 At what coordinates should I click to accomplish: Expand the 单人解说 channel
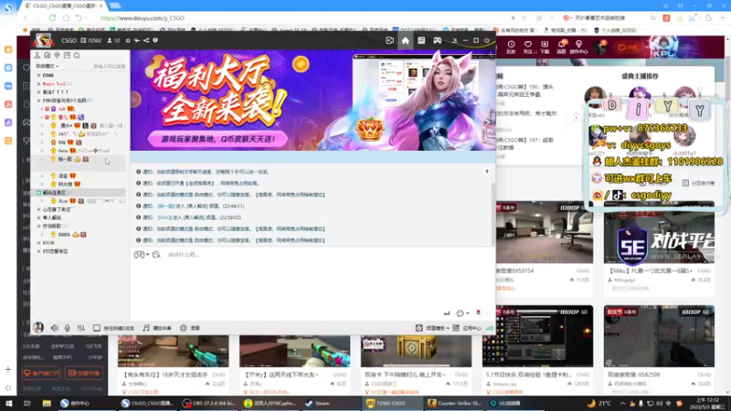click(38, 217)
